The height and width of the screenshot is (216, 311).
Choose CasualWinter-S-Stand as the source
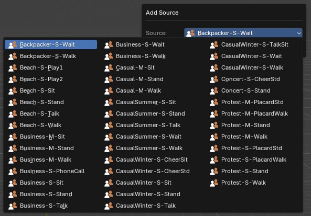(x=152, y=194)
